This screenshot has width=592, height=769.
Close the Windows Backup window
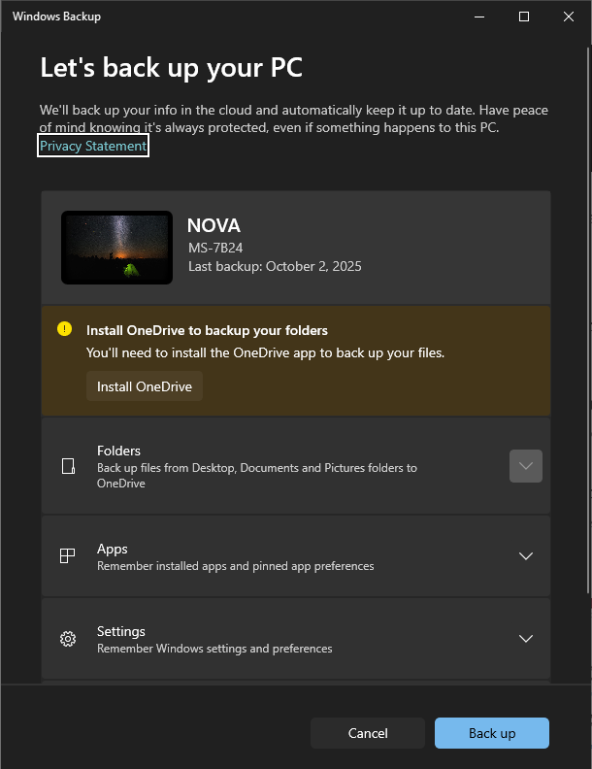569,17
